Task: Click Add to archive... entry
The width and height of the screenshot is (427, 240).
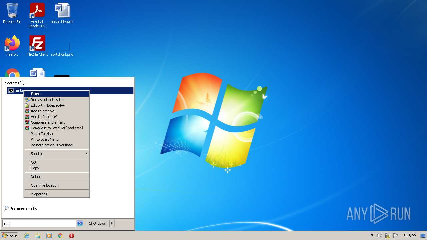Action: coord(57,111)
